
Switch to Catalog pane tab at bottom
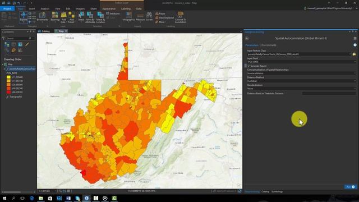pos(265,192)
